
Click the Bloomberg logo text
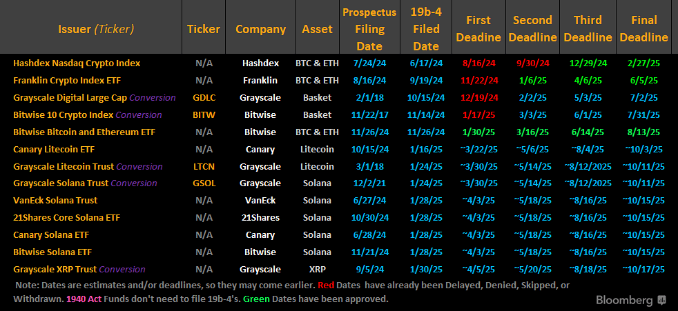coord(626,301)
